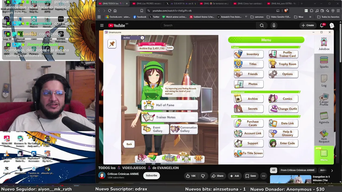The image size is (342, 192).
Task: Switch to the 'Las PEORES' browser tab
Action: click(x=147, y=3)
